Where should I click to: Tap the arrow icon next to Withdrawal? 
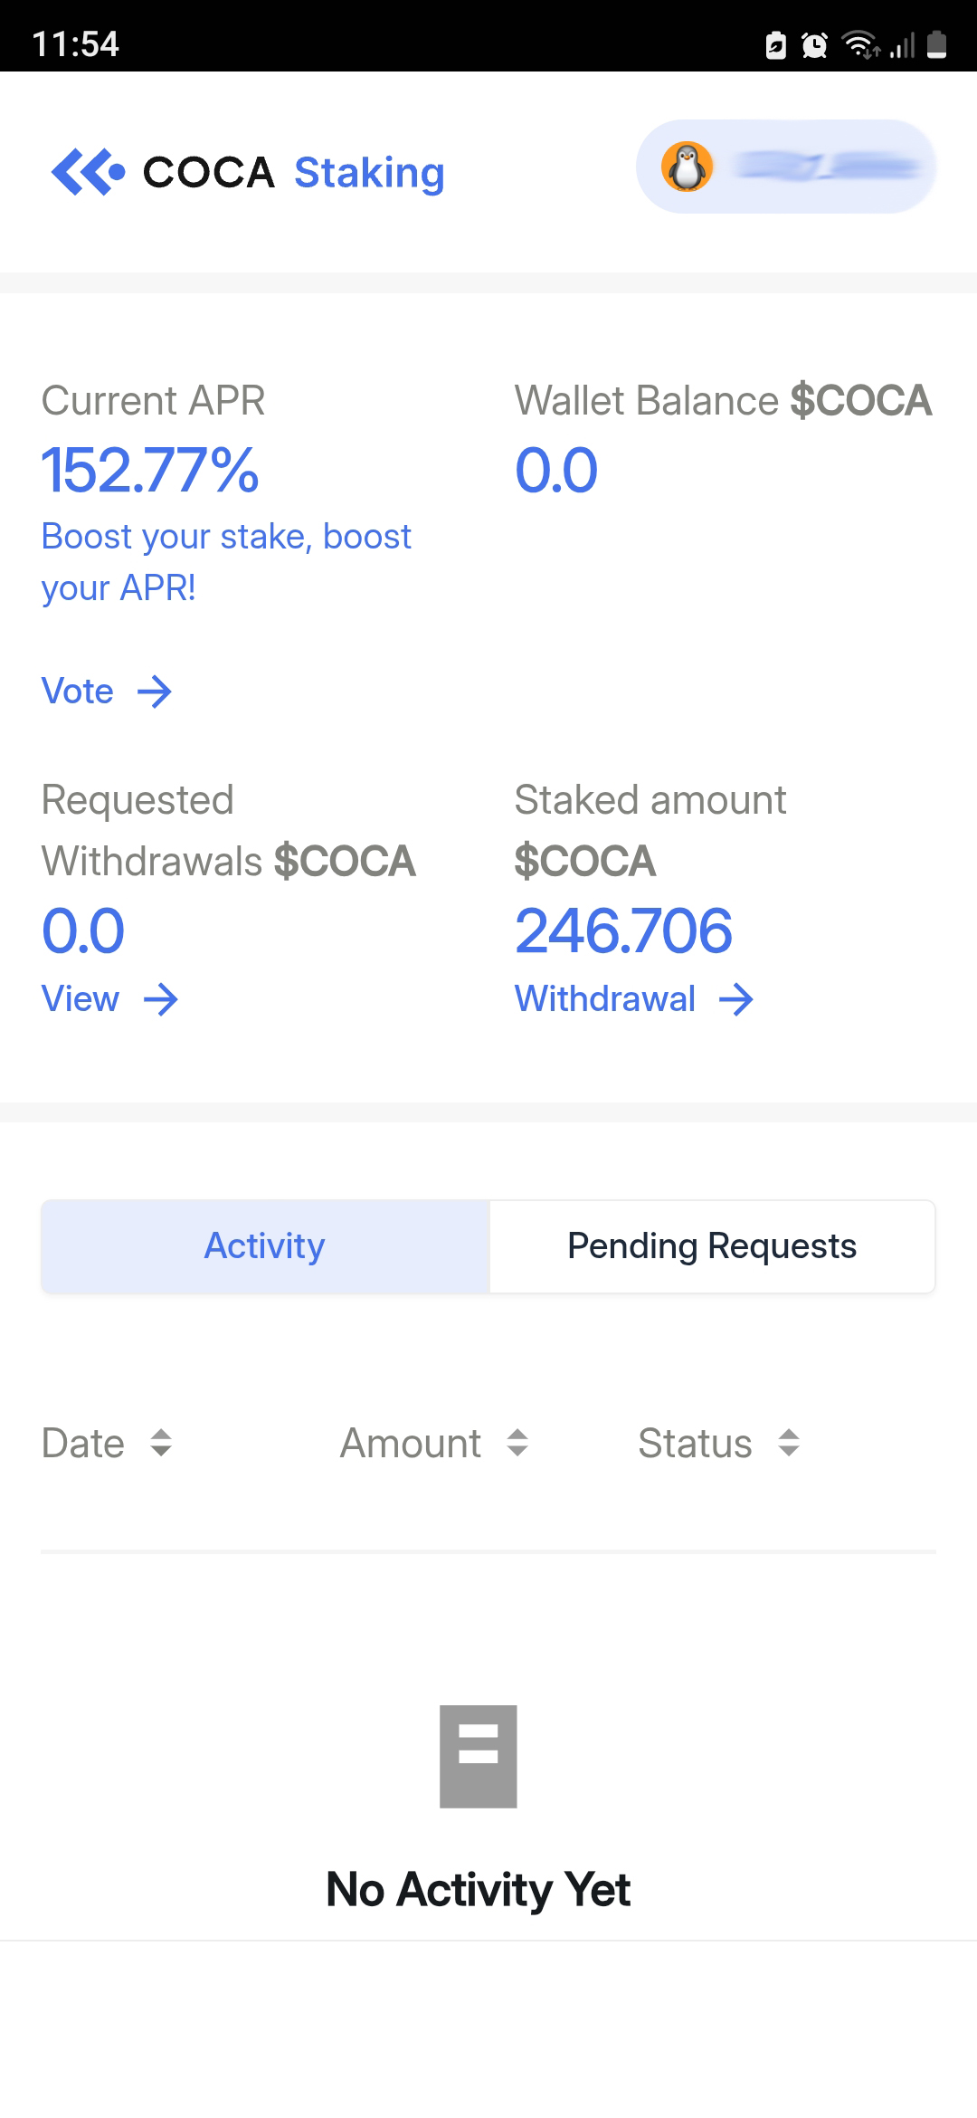pyautogui.click(x=736, y=1000)
